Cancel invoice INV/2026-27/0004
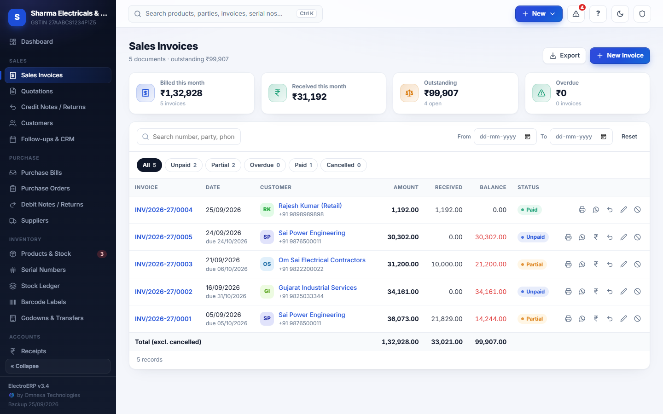 tap(637, 210)
